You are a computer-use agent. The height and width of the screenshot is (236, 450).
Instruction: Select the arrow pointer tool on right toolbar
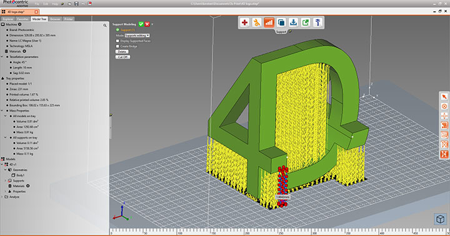pyautogui.click(x=444, y=97)
